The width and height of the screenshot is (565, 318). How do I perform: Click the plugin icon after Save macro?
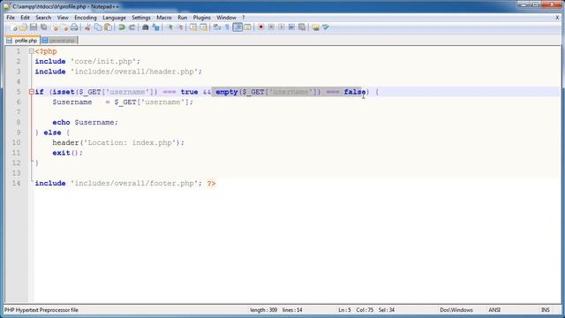click(316, 27)
